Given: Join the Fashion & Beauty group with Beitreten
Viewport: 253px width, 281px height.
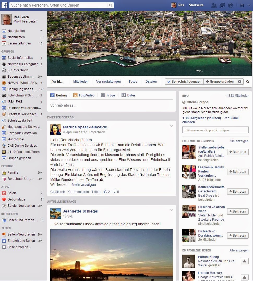Looking at the screenshot, I should 238,172.
